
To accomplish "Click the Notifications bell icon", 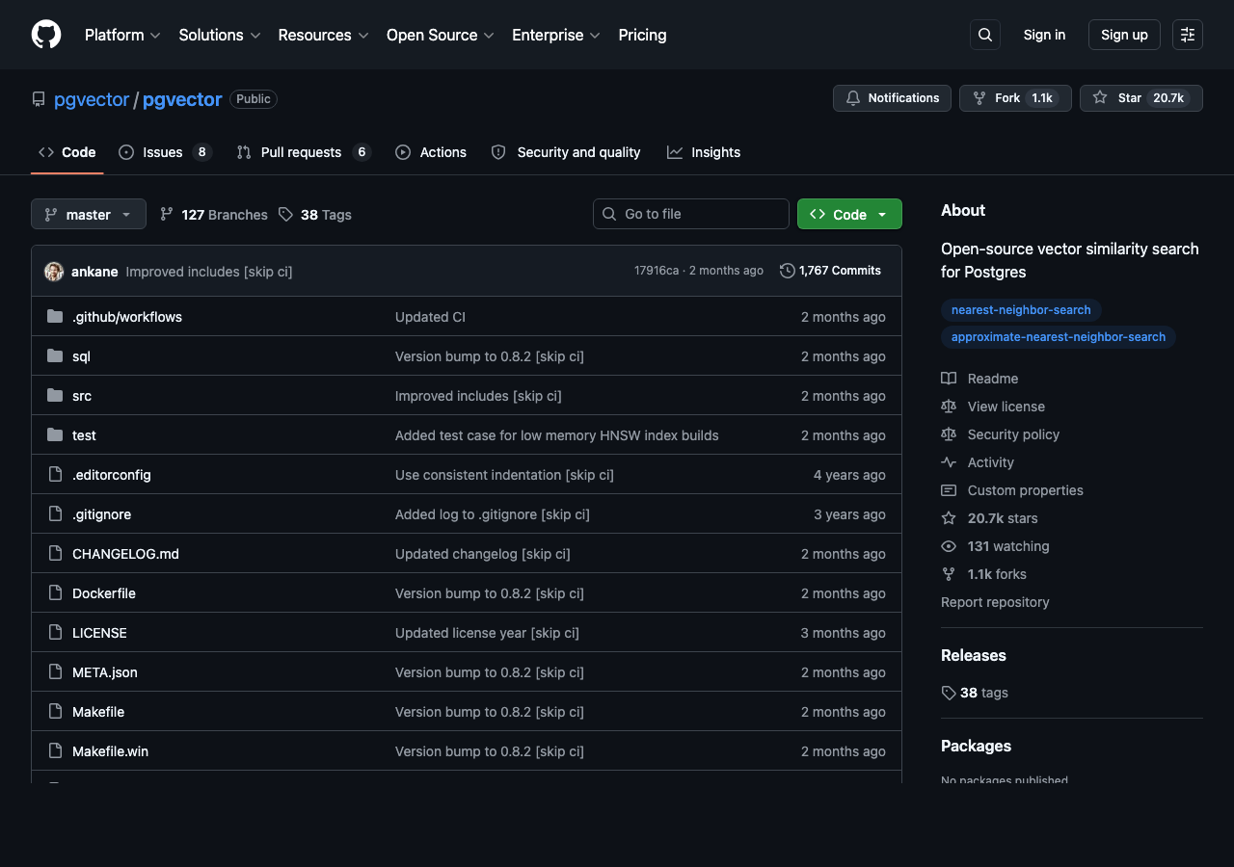I will (x=852, y=97).
